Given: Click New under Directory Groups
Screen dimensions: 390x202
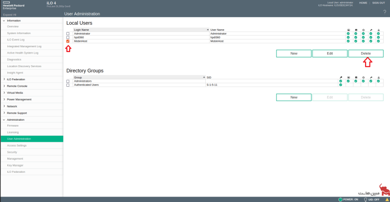Looking at the screenshot, I should pos(294,97).
